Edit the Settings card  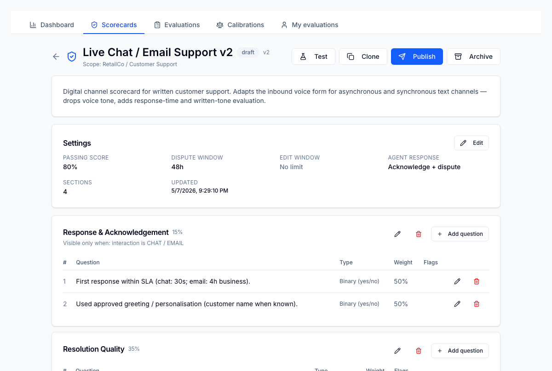pyautogui.click(x=471, y=143)
